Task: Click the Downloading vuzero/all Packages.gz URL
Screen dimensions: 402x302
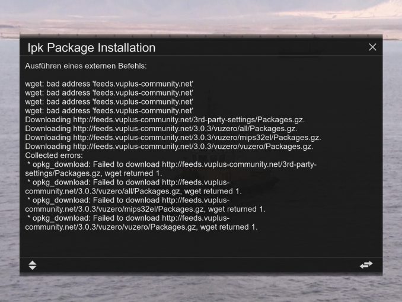Action: (186, 129)
